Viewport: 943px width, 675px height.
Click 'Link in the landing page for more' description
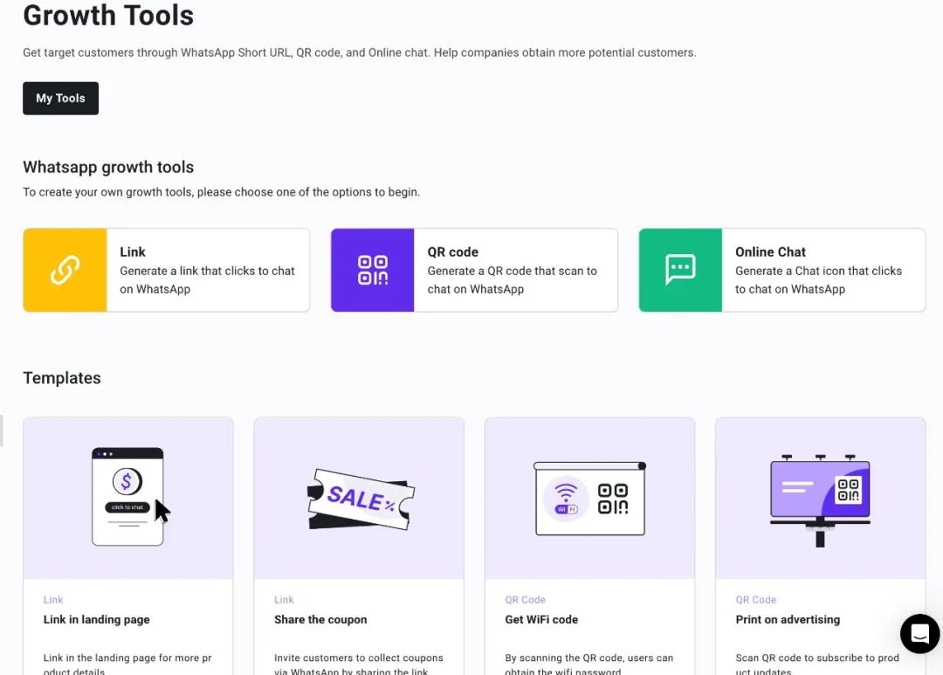127,665
